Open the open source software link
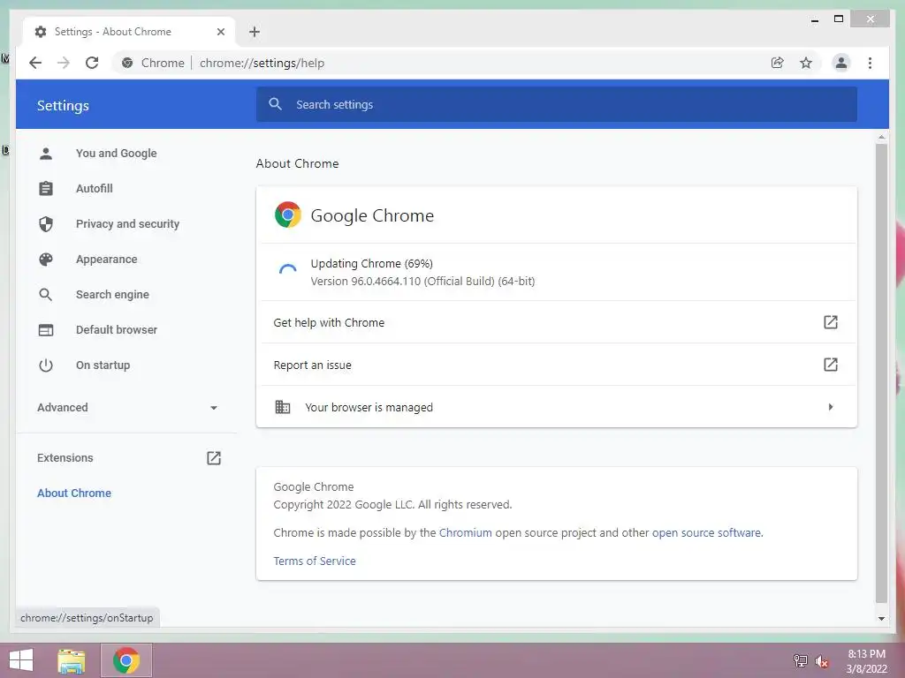 (706, 532)
